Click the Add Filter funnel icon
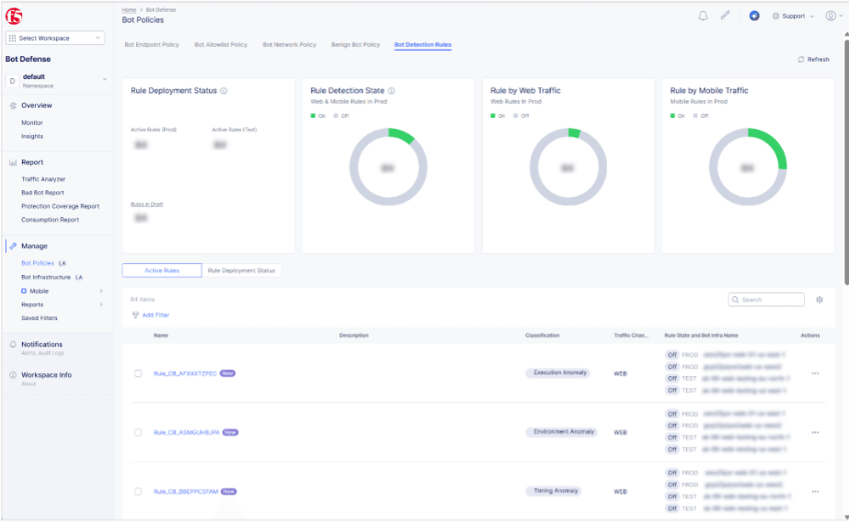The height and width of the screenshot is (525, 849). (x=135, y=315)
